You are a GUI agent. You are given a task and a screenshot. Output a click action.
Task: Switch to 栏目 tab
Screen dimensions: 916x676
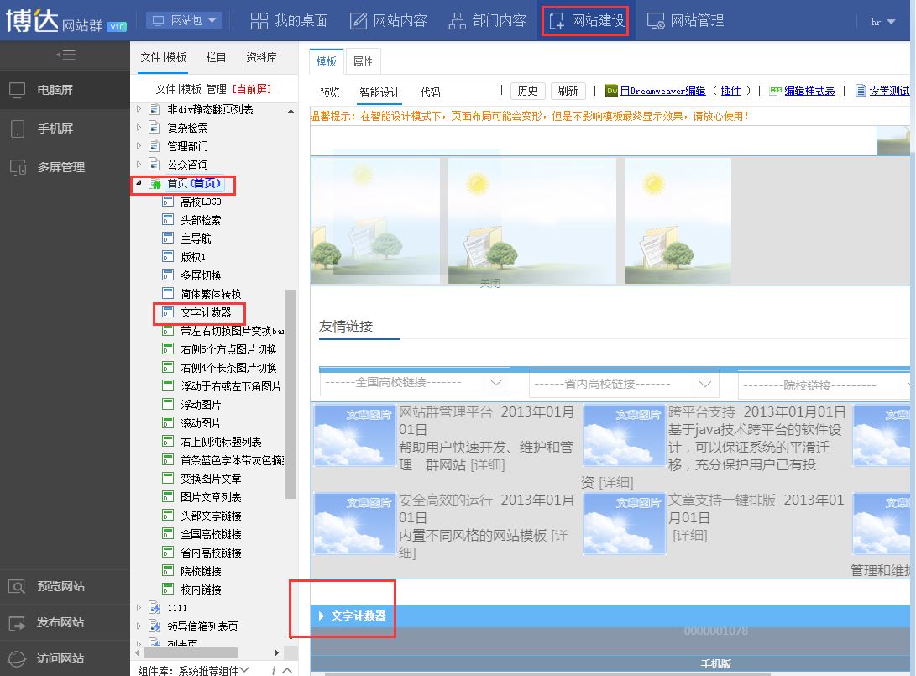coord(216,57)
